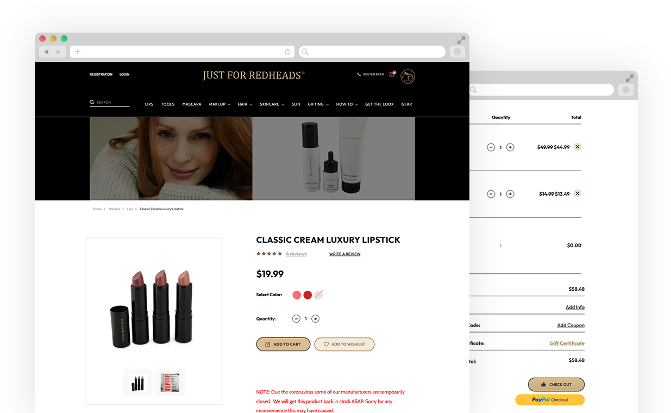This screenshot has width=671, height=413.
Task: Click the phone number icon in header
Action: 359,74
